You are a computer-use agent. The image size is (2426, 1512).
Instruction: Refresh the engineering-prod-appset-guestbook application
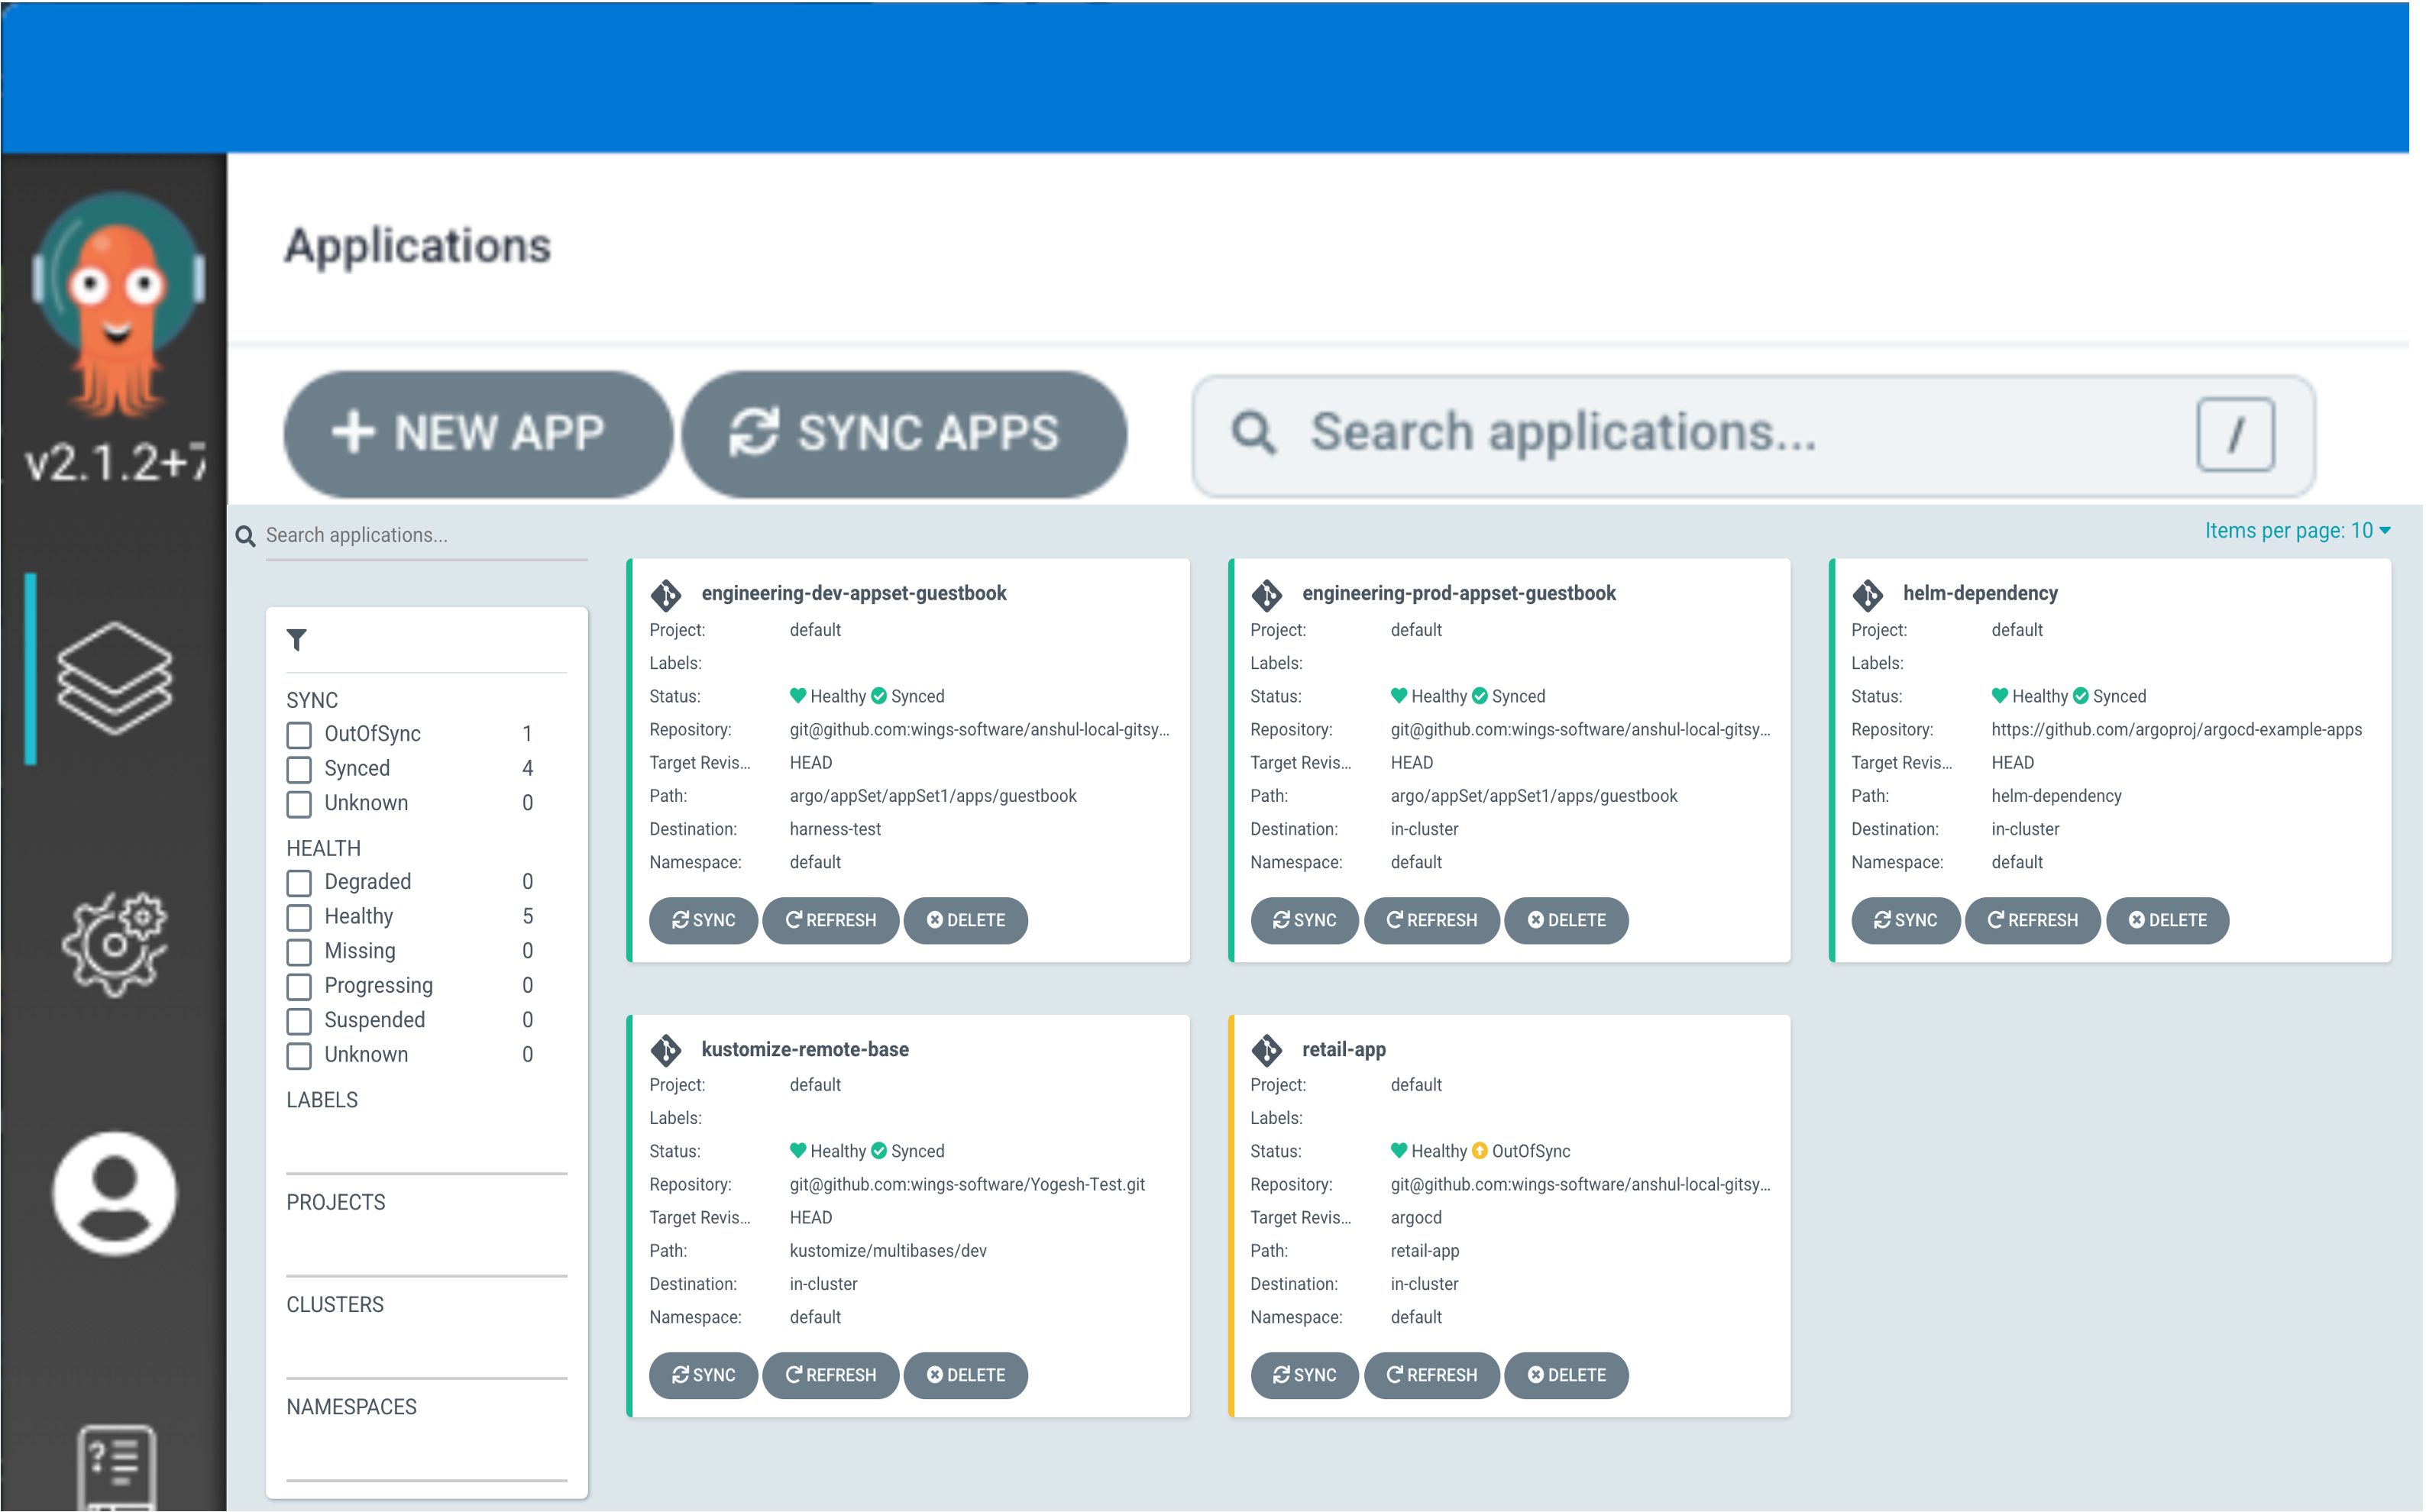point(1431,920)
